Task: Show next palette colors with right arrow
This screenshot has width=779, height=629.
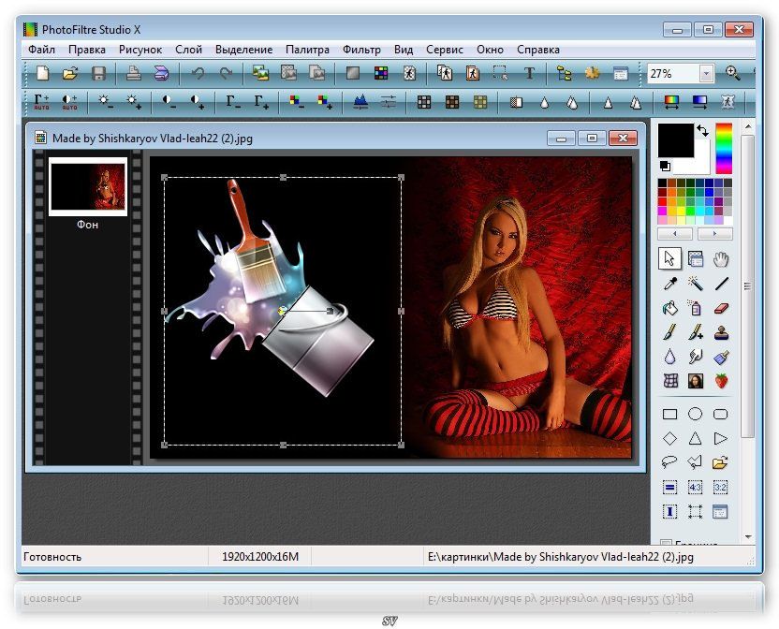Action: [715, 233]
